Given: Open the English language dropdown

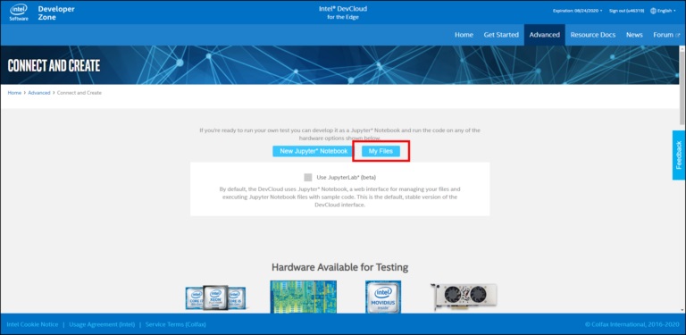Looking at the screenshot, I should coord(665,11).
